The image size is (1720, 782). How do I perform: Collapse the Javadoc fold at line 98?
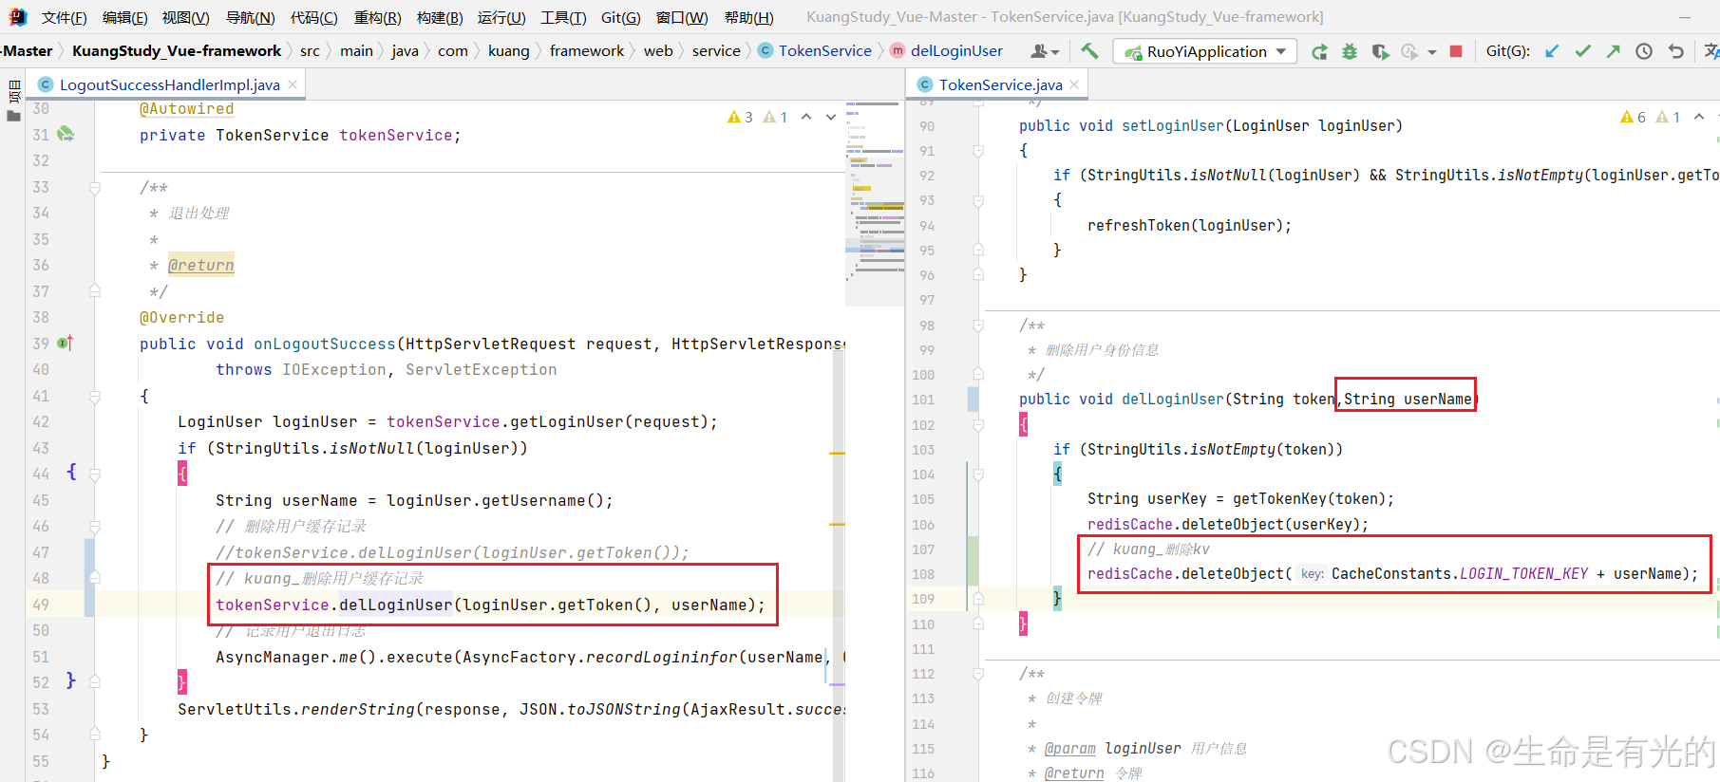pyautogui.click(x=978, y=326)
